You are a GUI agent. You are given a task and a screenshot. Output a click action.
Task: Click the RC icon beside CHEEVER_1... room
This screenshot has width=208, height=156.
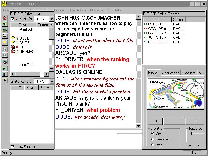point(145,24)
